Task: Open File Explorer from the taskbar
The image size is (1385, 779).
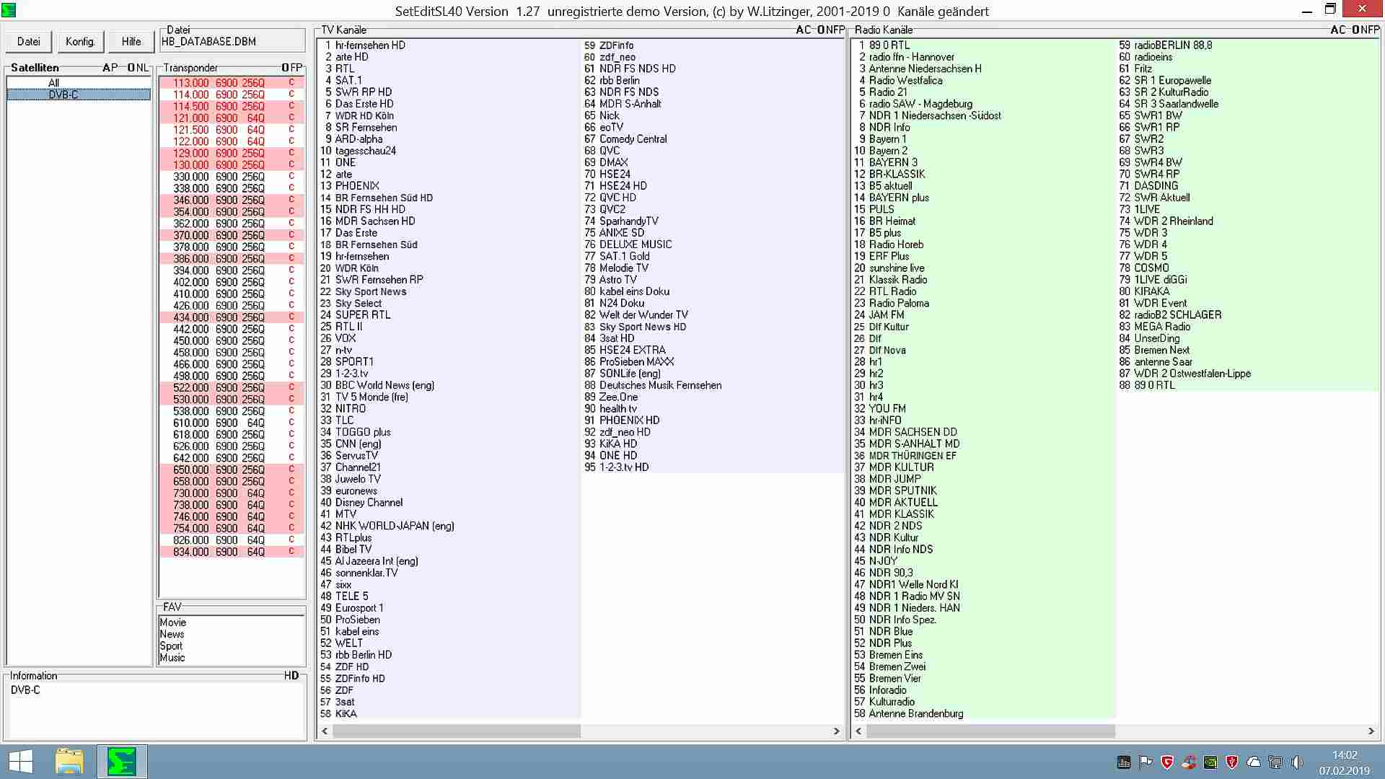Action: 69,762
